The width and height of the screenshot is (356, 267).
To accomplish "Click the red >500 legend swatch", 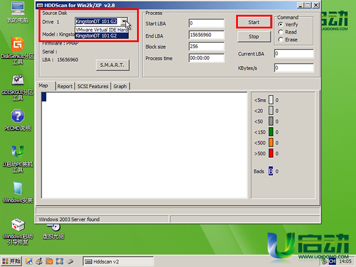I will pos(271,153).
